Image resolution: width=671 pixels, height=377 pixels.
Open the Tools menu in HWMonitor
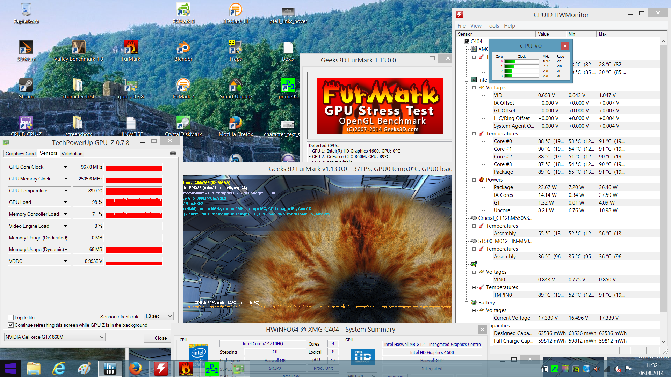492,26
